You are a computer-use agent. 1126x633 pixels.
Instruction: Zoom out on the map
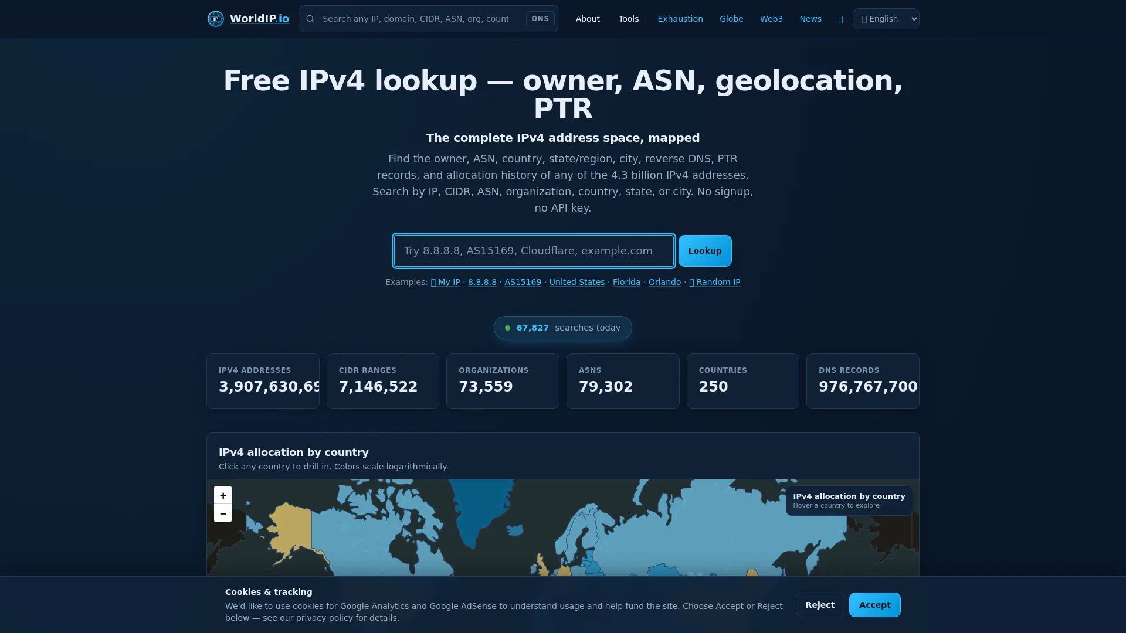coord(223,513)
